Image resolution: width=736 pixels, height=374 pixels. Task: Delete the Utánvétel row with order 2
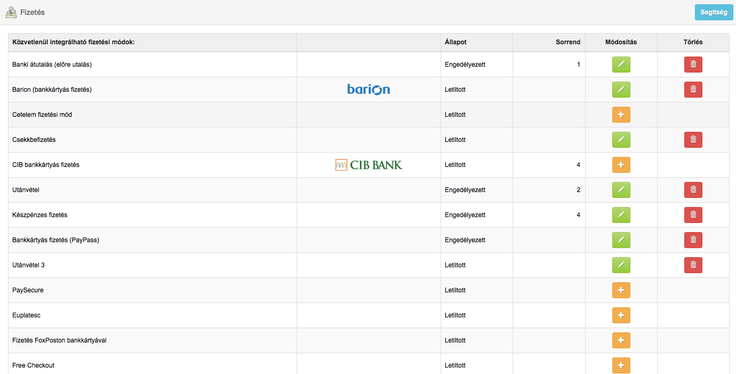pos(693,190)
